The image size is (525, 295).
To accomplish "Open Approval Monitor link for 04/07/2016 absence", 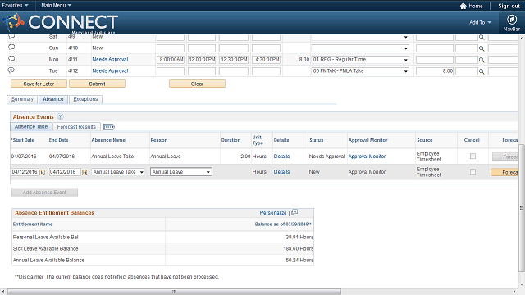I will [x=367, y=157].
